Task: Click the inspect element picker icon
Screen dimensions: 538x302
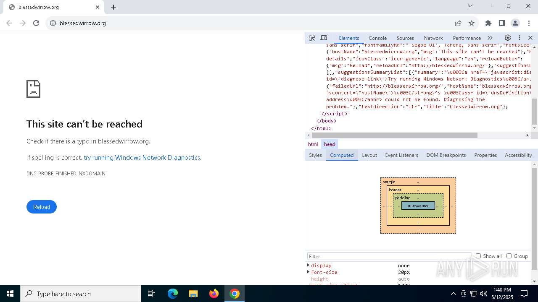Action: tap(312, 38)
